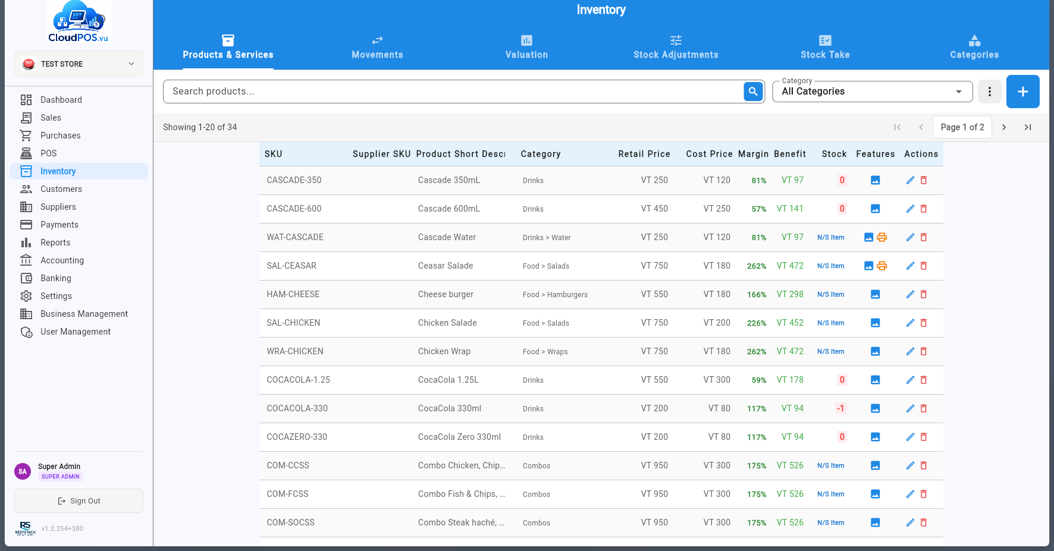This screenshot has height=551, width=1054.
Task: Open Suppliers in sidebar
Action: coord(79,207)
